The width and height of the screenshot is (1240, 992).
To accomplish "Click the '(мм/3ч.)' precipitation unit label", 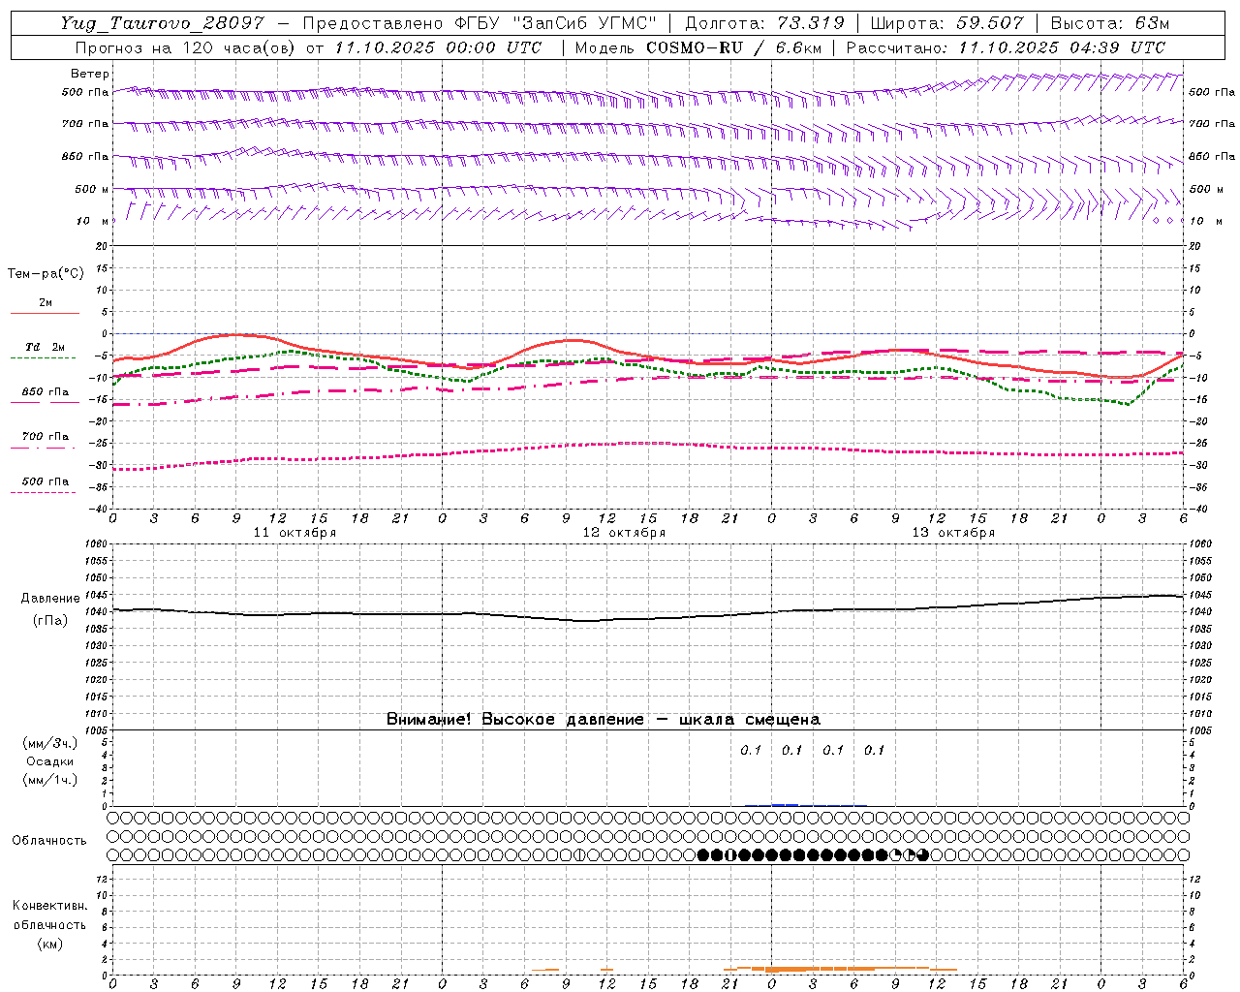I will (50, 743).
